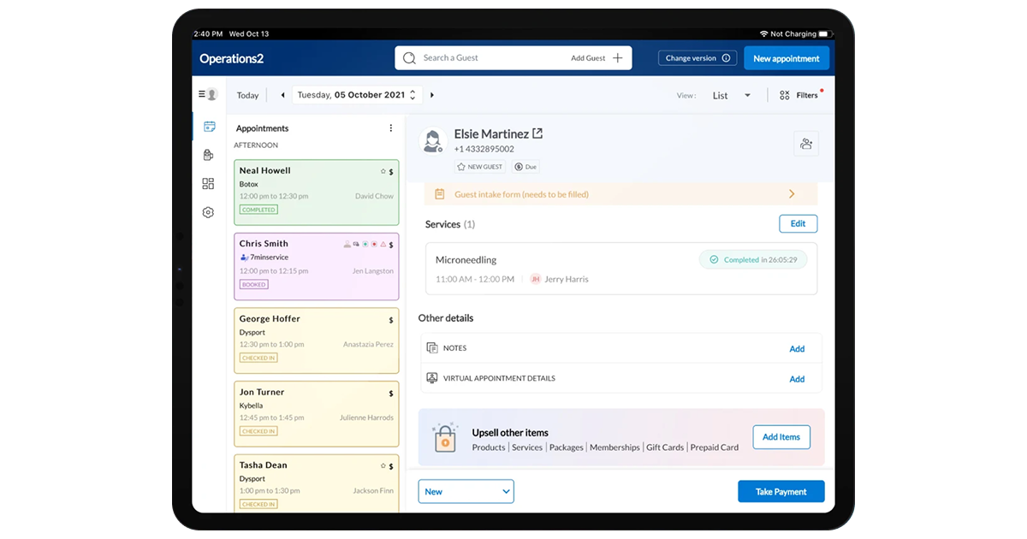Click the search magnifier icon
This screenshot has width=1027, height=539.
tap(409, 58)
